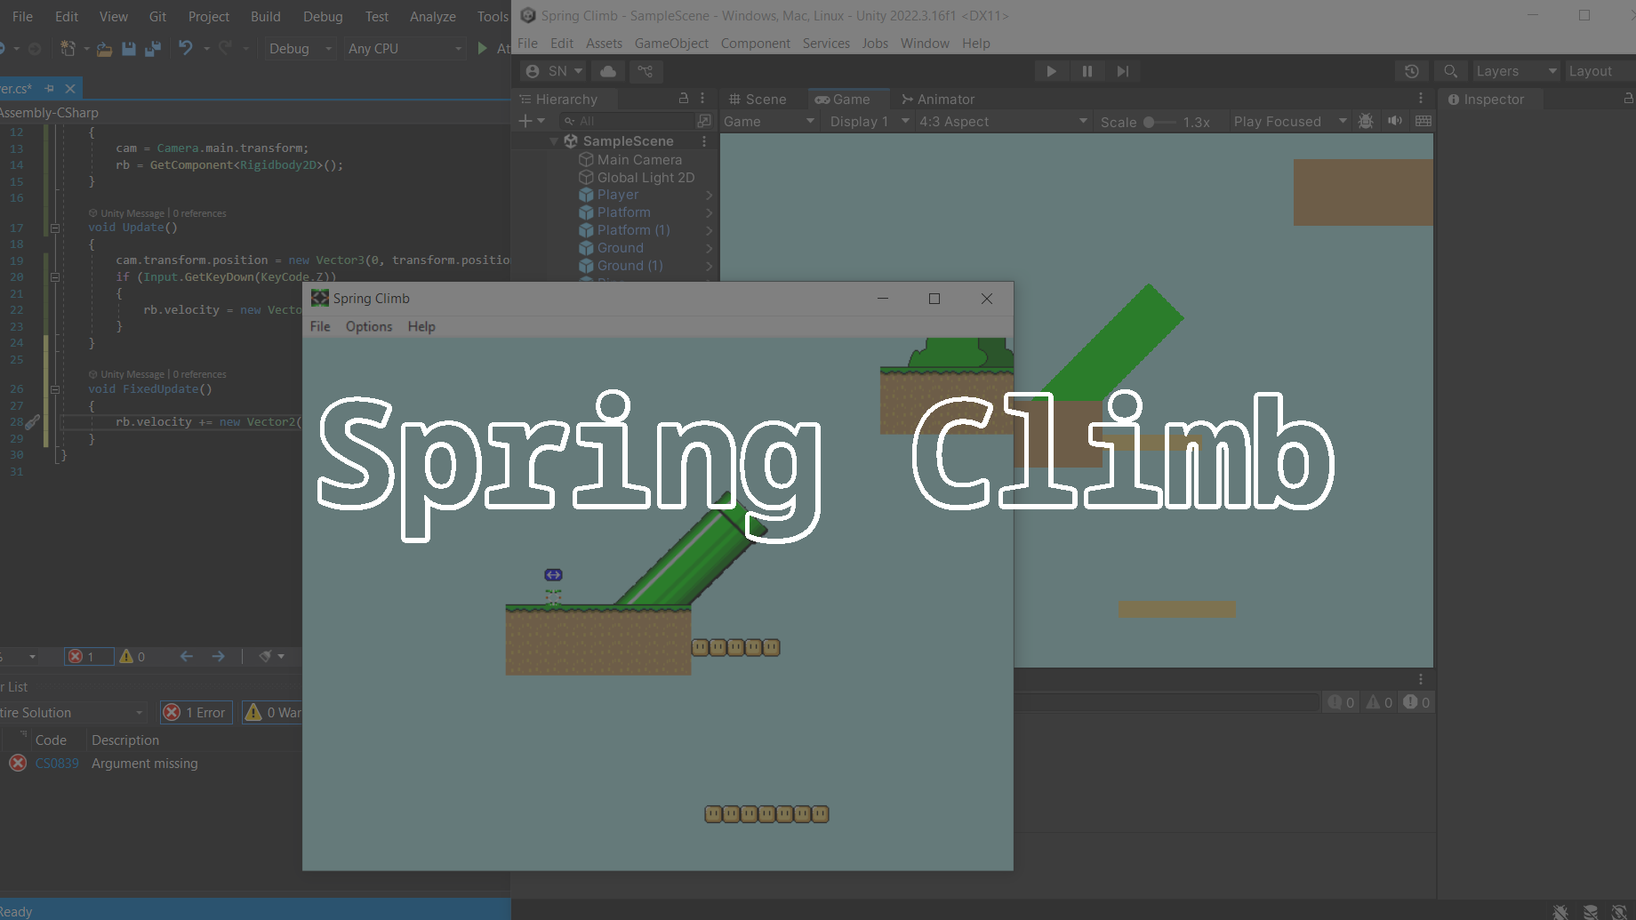Screen dimensions: 1636x920
Task: Open Unity undo history icon
Action: 1411,71
